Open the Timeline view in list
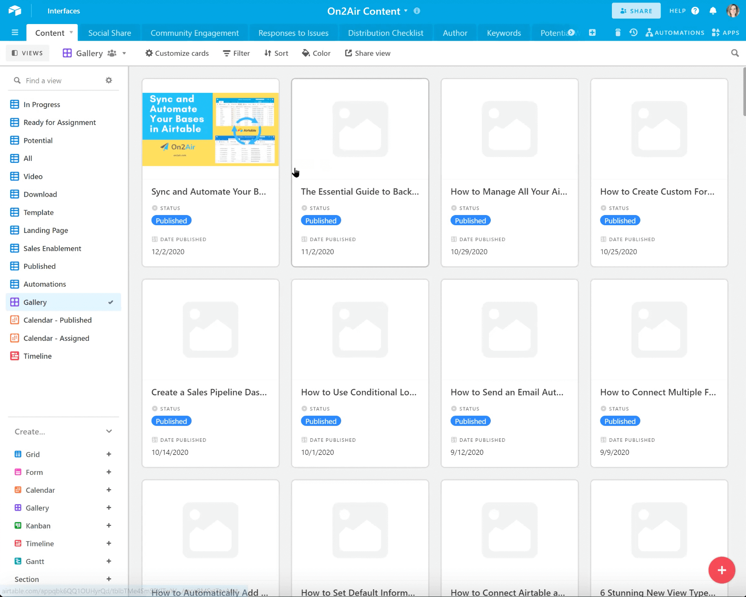The image size is (746, 597). click(x=63, y=356)
